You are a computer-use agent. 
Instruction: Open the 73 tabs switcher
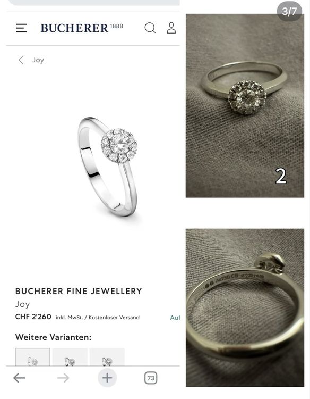pyautogui.click(x=151, y=378)
